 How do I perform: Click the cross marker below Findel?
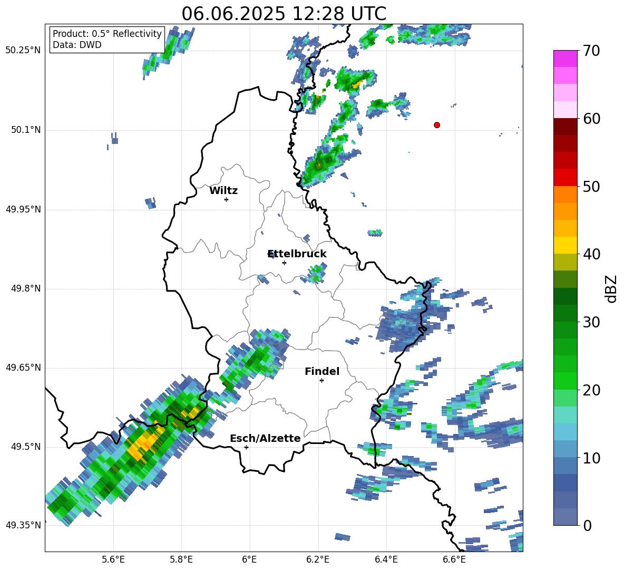[x=321, y=381]
